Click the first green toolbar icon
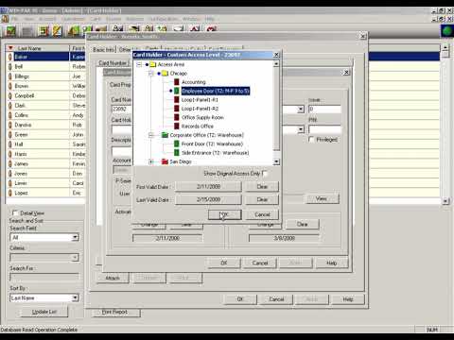Screen dimensions: 454x340 (x=10, y=31)
